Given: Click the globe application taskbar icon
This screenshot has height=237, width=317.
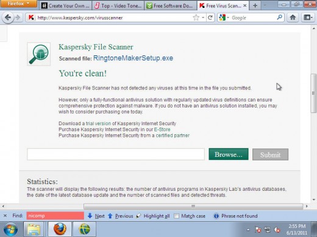Looking at the screenshot, I should coord(84,229).
